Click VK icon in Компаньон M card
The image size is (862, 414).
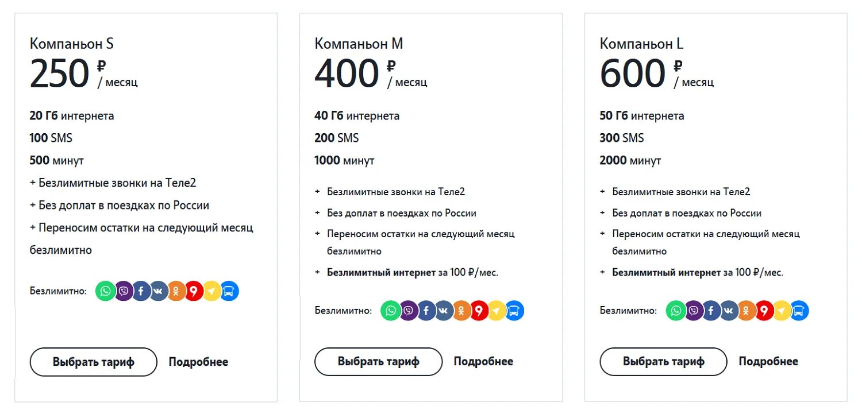tap(444, 311)
